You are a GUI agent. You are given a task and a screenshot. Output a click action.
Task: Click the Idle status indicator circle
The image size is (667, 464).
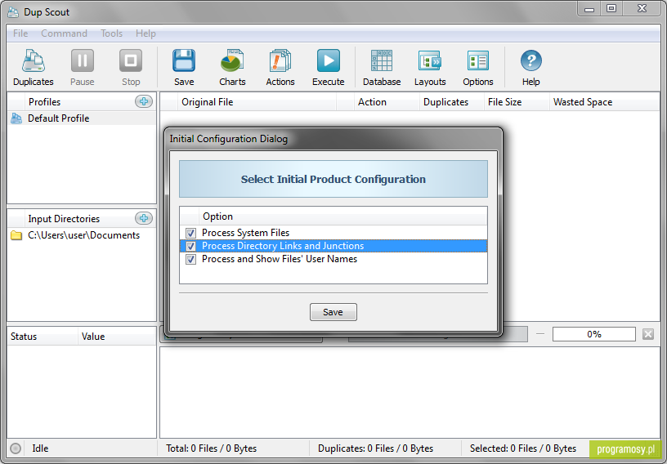[x=16, y=448]
